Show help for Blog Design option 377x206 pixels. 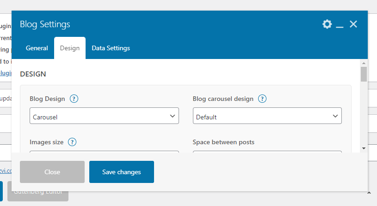click(x=74, y=99)
